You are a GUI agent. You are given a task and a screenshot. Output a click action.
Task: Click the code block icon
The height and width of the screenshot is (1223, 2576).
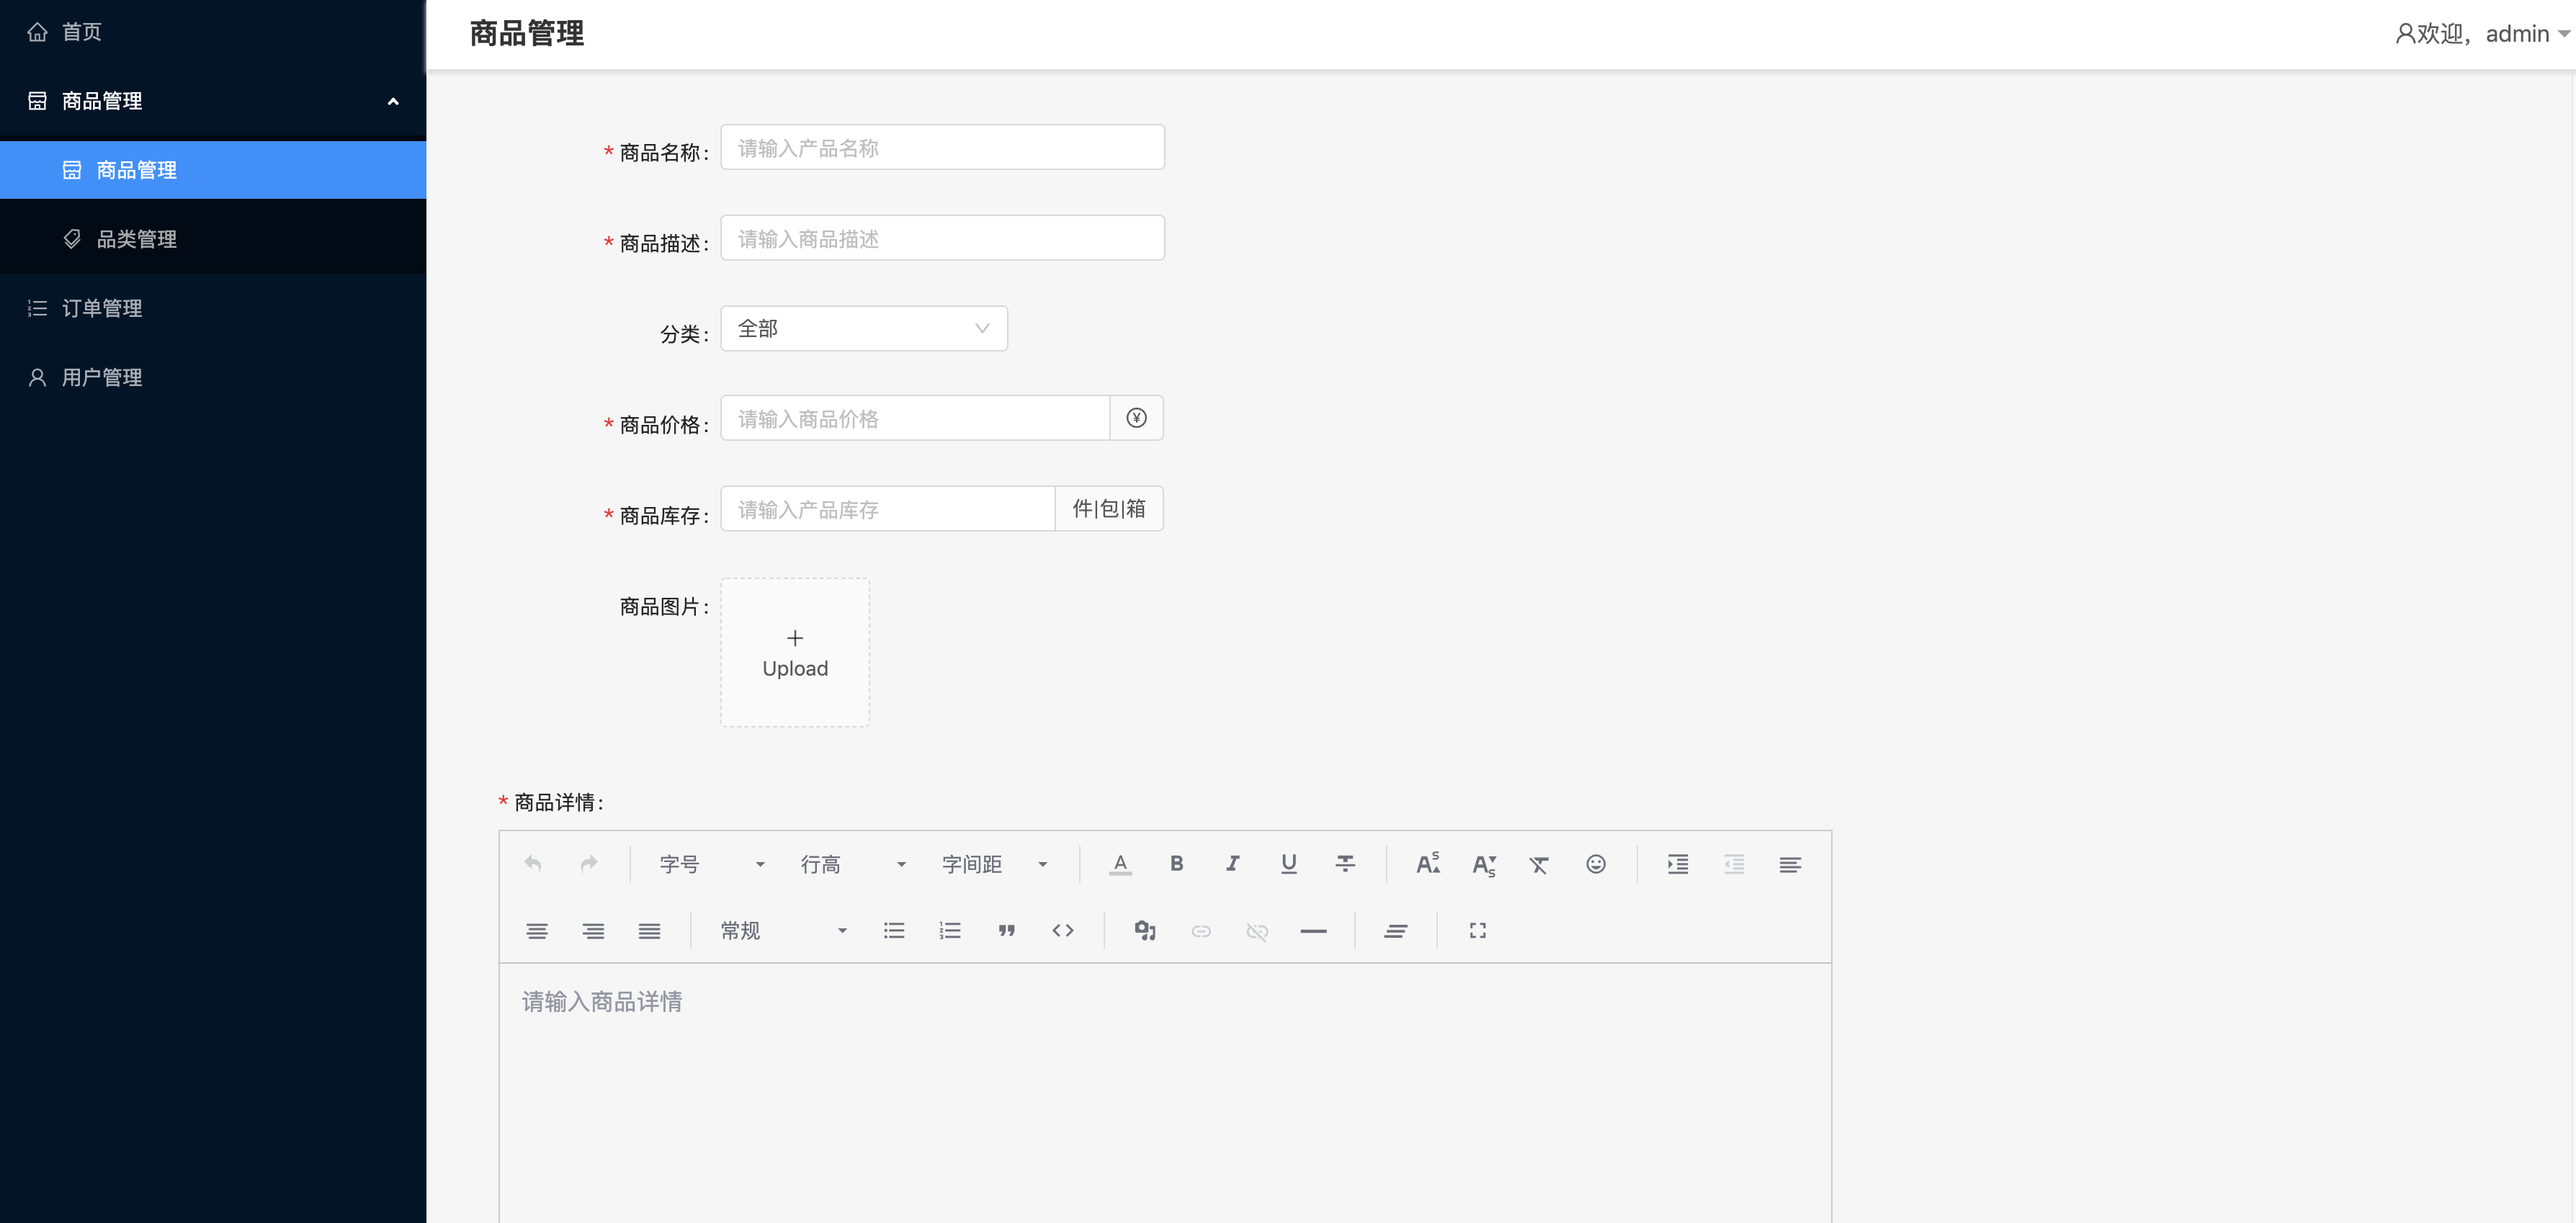[1062, 931]
